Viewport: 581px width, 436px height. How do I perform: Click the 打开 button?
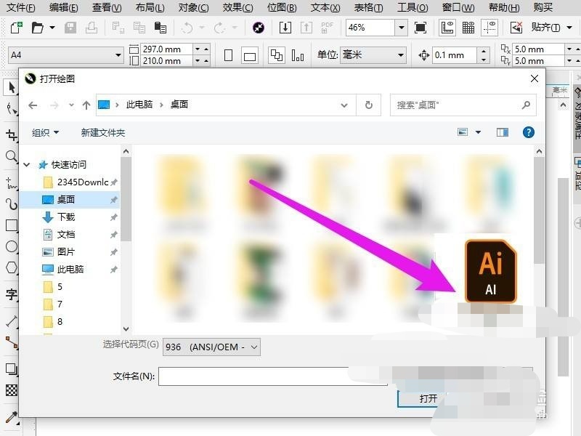click(428, 398)
